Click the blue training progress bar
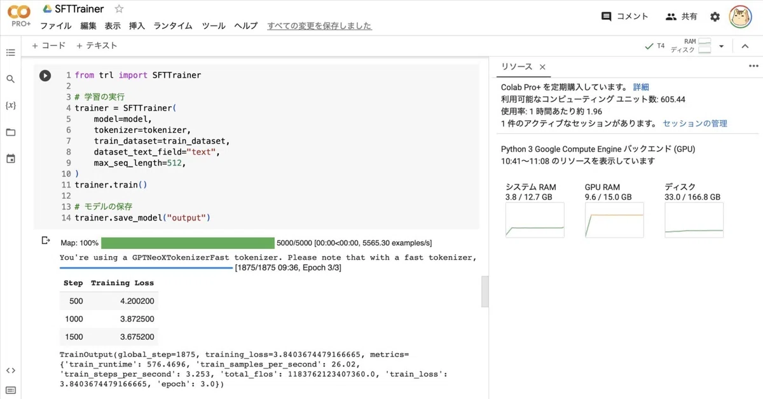Screen dimensions: 763x399 (146, 268)
